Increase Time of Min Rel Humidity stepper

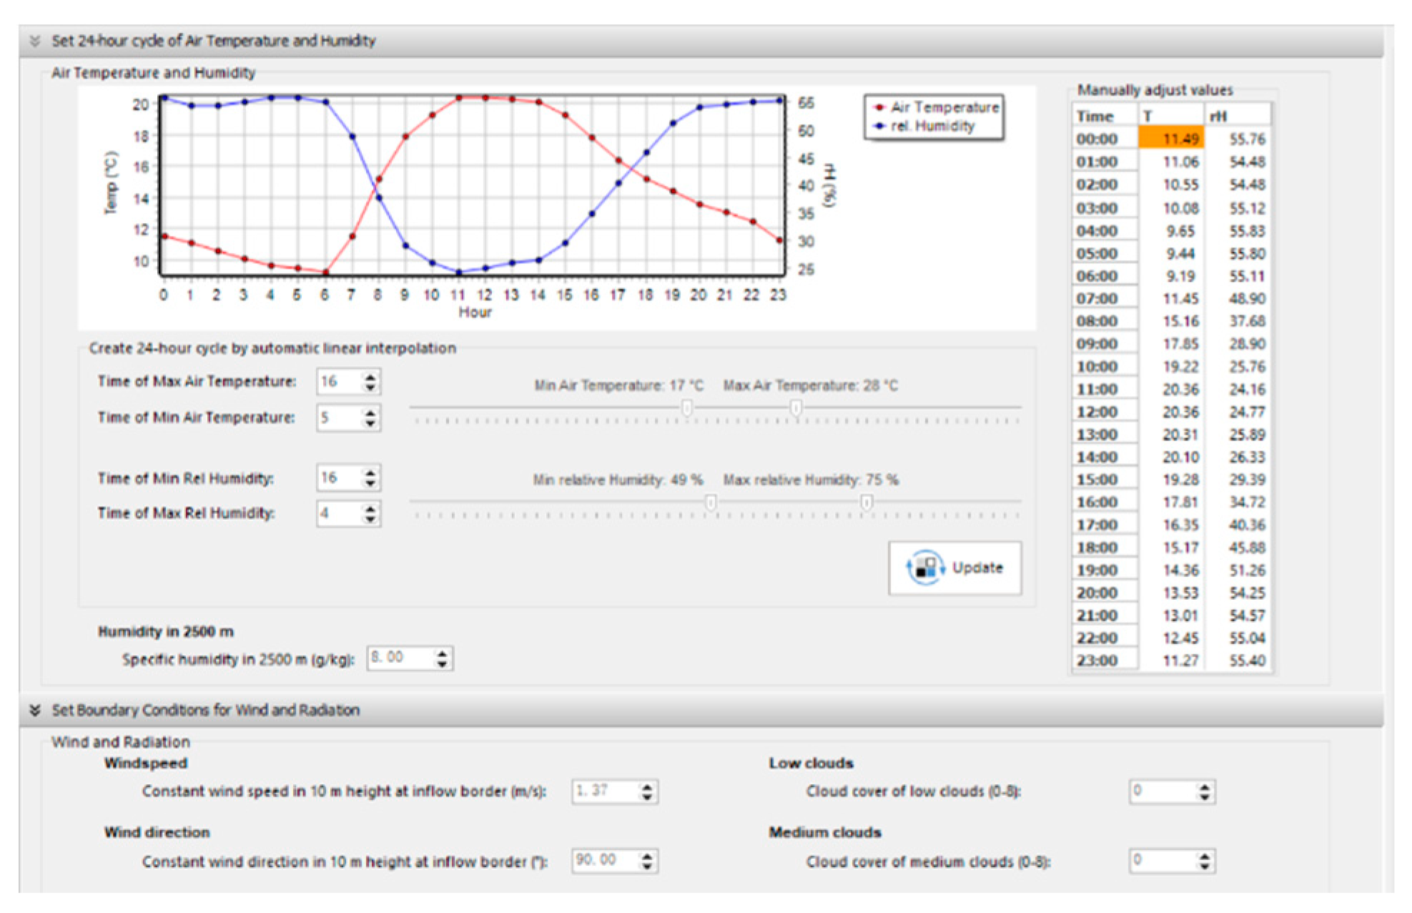tap(370, 473)
